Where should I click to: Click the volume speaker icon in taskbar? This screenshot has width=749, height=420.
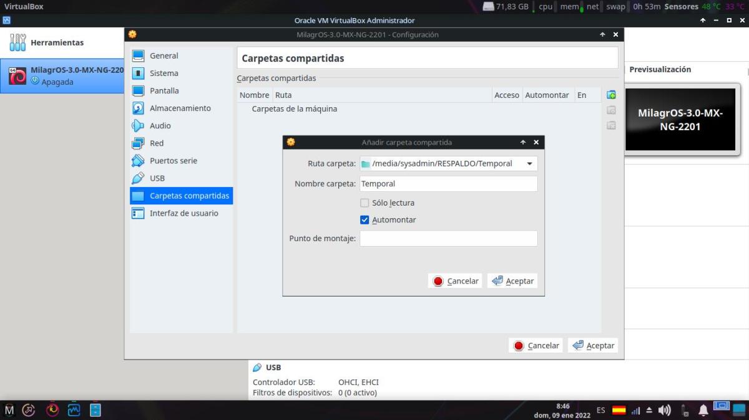(x=665, y=410)
